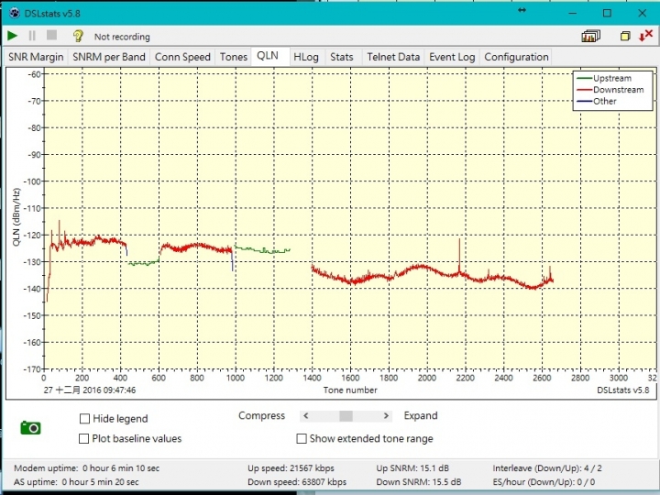Click the Compress/Expand scrollbar thumb
Screen dimensions: 660x495
(346, 416)
